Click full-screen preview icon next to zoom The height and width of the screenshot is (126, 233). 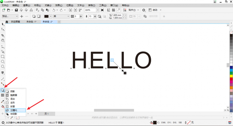[x=102, y=10]
